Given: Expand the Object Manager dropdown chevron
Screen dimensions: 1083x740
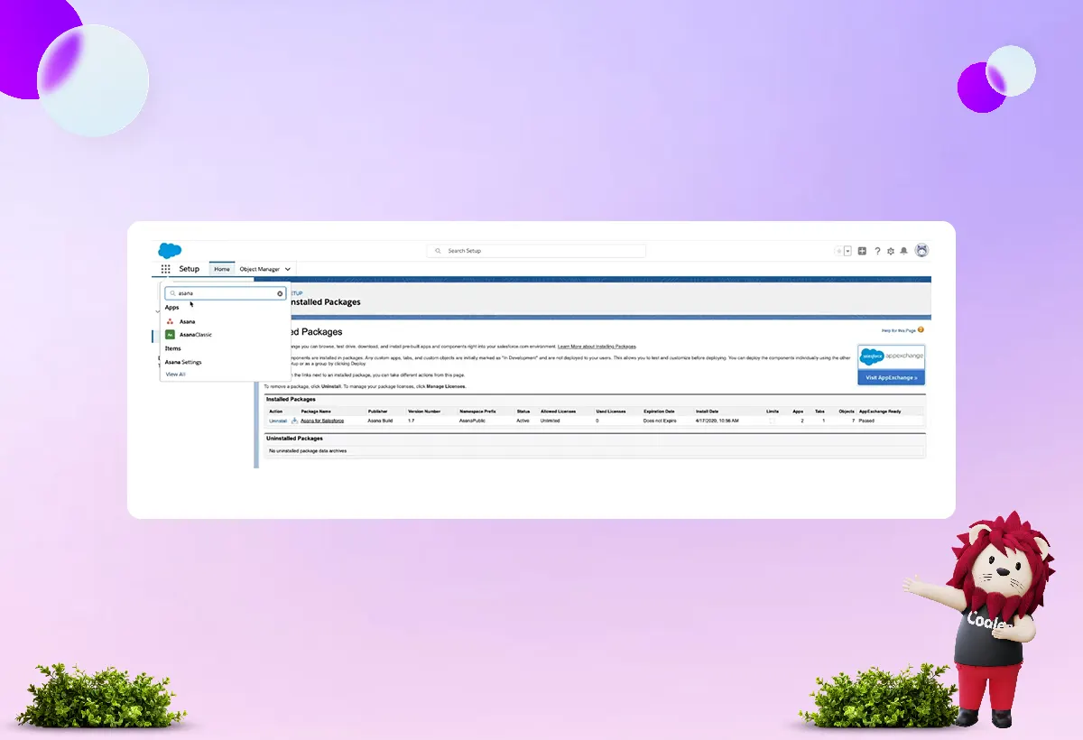Looking at the screenshot, I should point(288,269).
